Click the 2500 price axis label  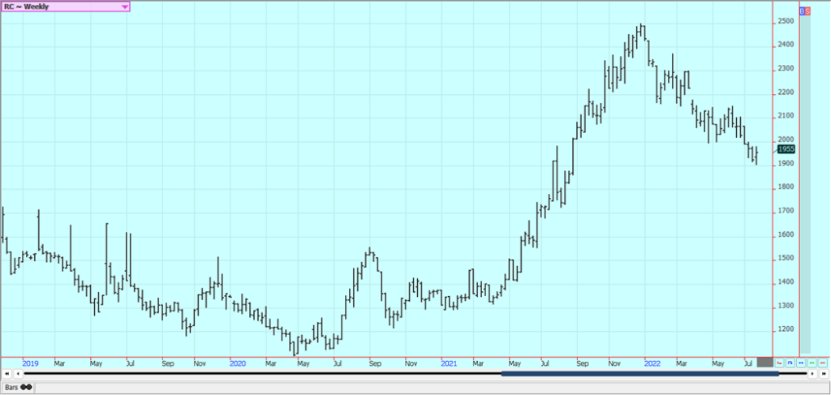click(x=786, y=22)
